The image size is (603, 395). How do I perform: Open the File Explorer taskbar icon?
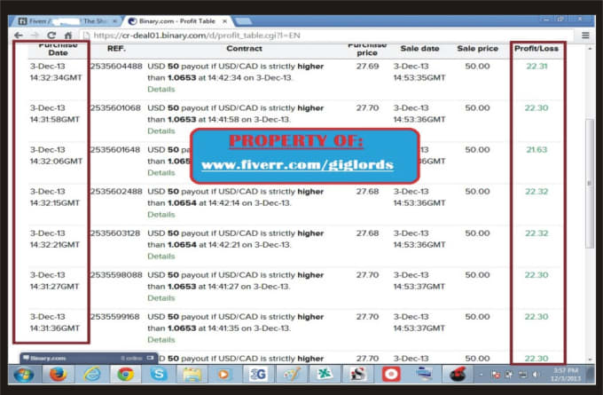pos(192,374)
